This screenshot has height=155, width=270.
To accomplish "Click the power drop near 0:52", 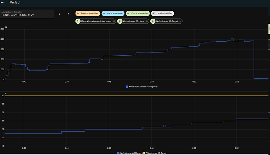I will 254,60.
